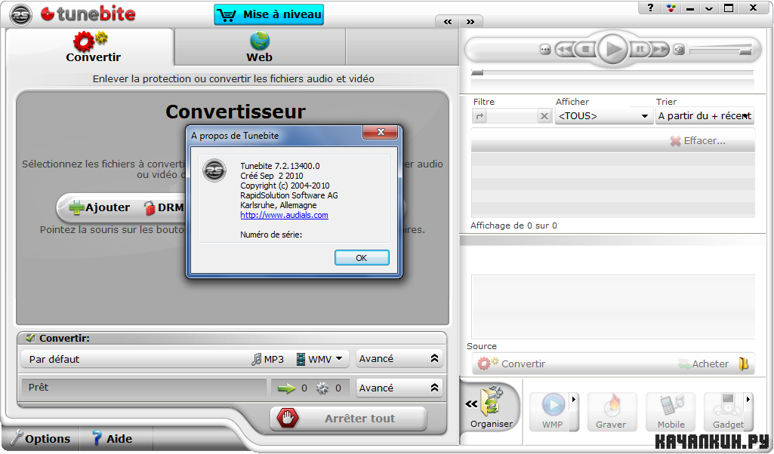Click the help question mark in title bar
Viewport: 774px width, 454px height.
651,8
